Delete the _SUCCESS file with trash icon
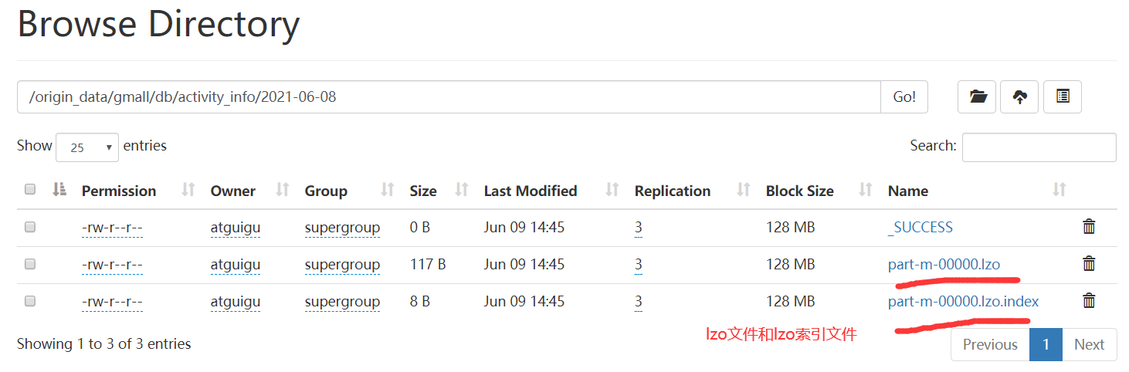 click(1089, 227)
